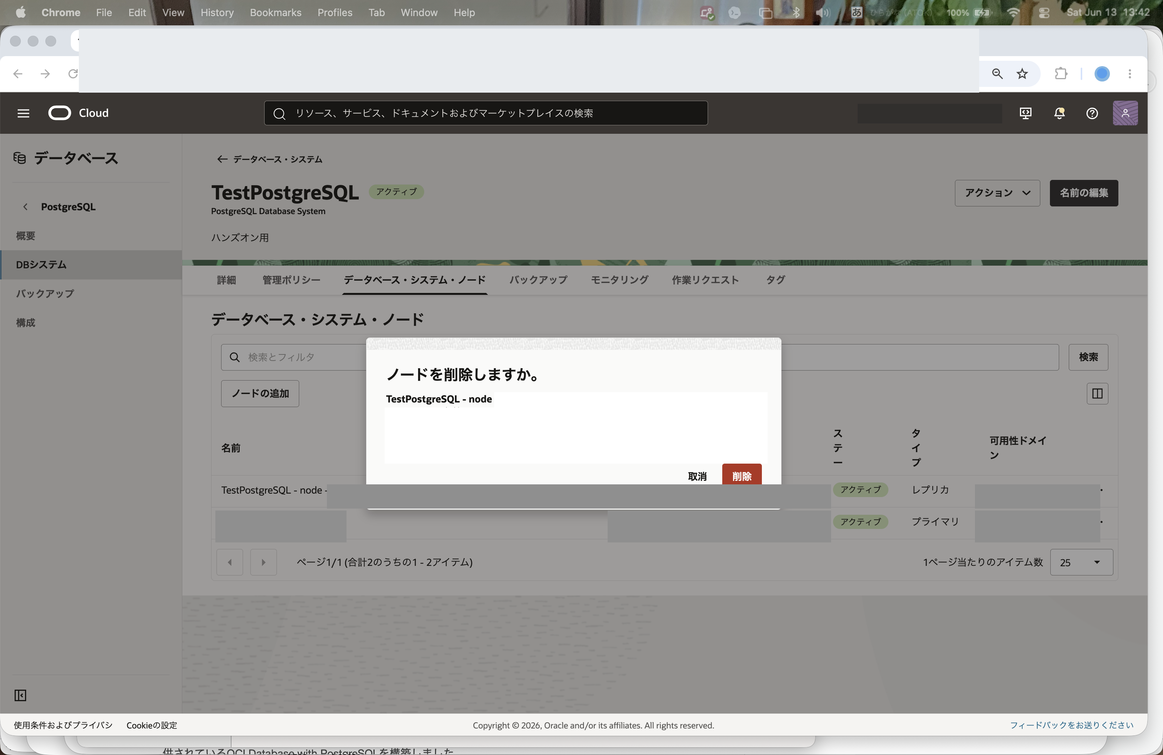Open the フィードバックをお送りください link
This screenshot has width=1163, height=755.
[1071, 725]
